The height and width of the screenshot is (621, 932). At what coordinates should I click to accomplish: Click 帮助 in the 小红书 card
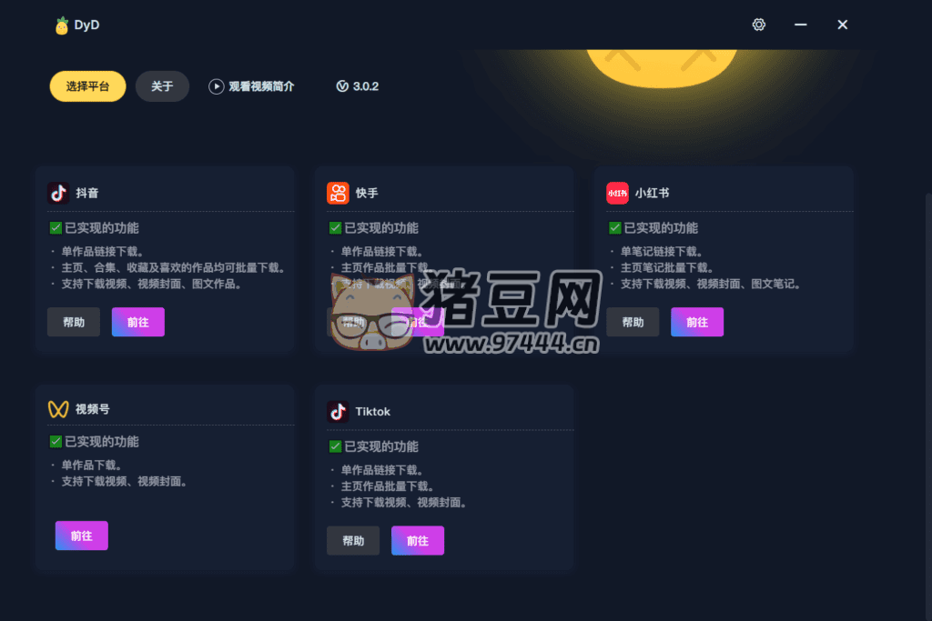tap(633, 322)
